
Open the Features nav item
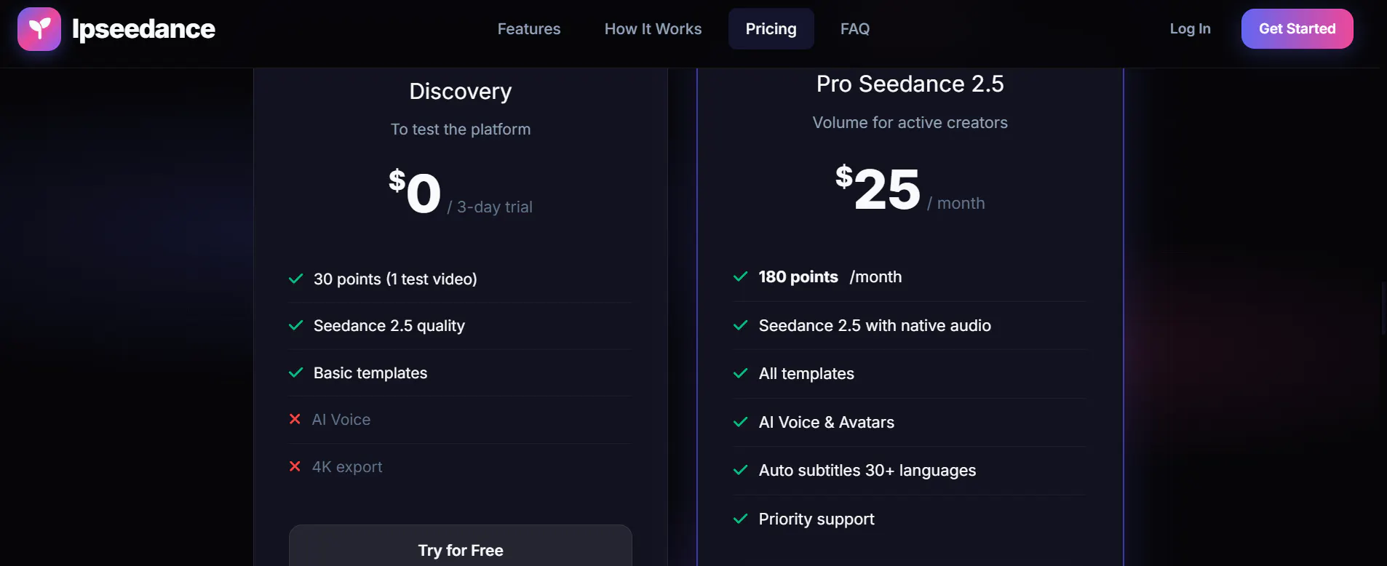tap(529, 29)
